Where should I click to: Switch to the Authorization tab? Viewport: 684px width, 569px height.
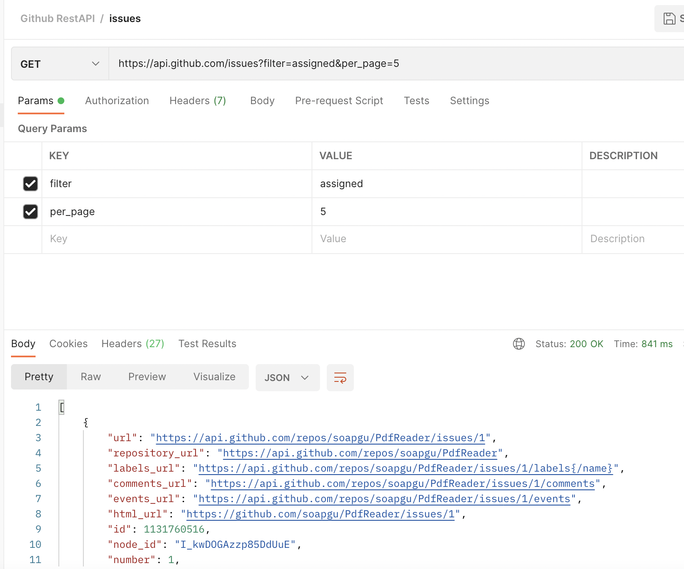(117, 101)
